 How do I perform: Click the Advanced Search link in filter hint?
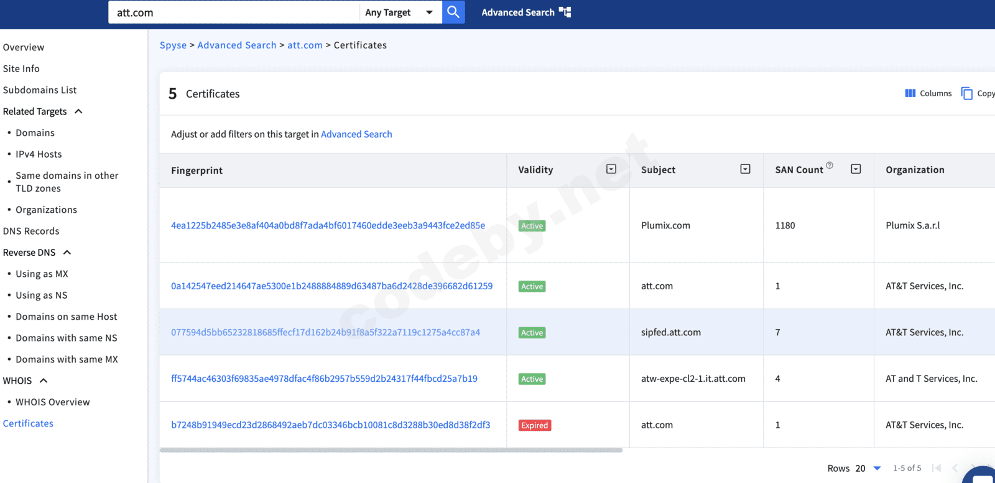click(x=356, y=134)
